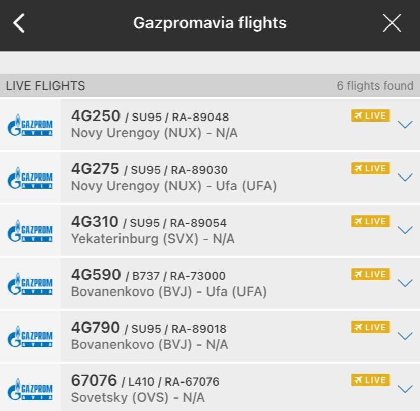Viewport: 420px width, 411px height.
Task: Click Gazprom Avia logo for flight 67076
Action: 31,390
